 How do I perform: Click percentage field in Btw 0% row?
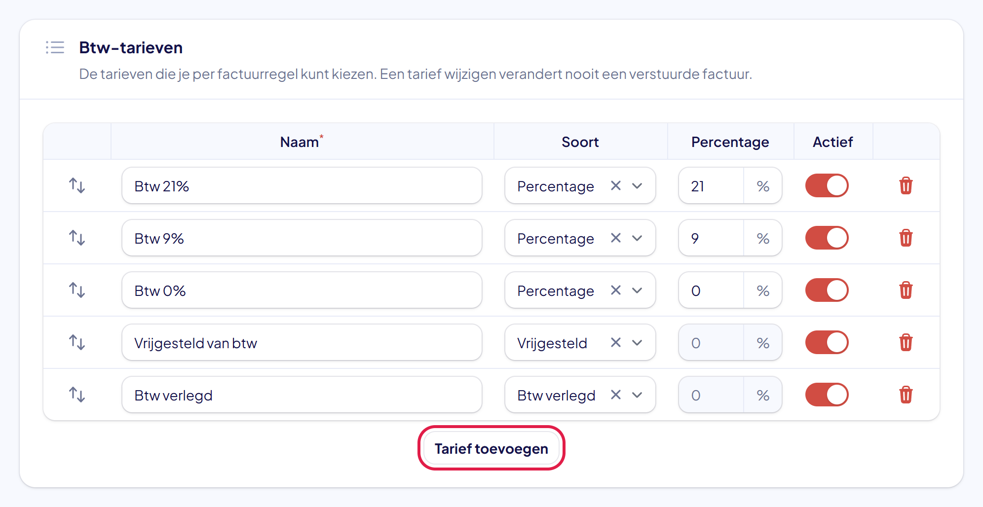coord(711,290)
